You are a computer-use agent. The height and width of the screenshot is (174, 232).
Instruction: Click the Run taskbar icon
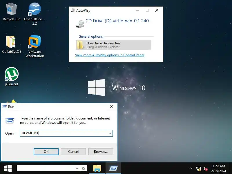coord(113,168)
